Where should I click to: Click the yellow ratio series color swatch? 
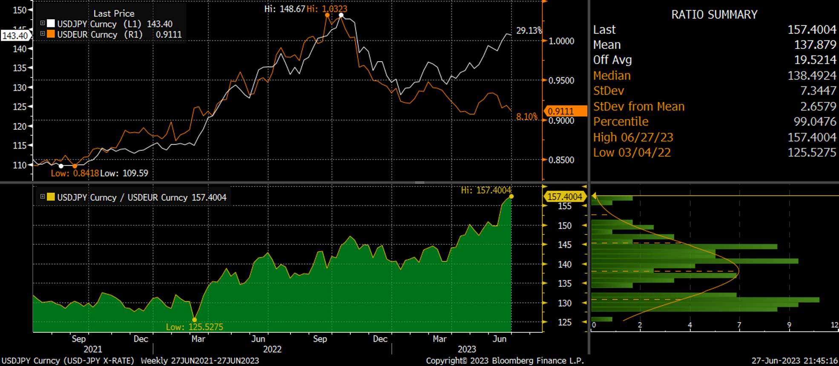coord(51,197)
